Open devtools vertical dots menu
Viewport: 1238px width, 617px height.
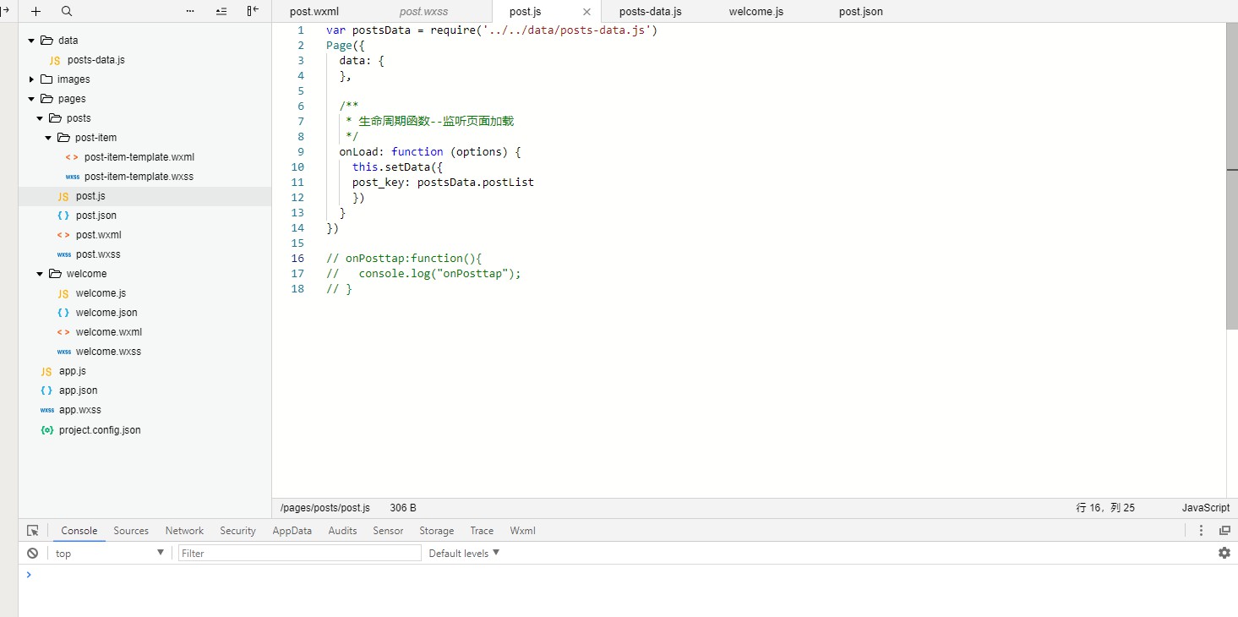tap(1201, 531)
